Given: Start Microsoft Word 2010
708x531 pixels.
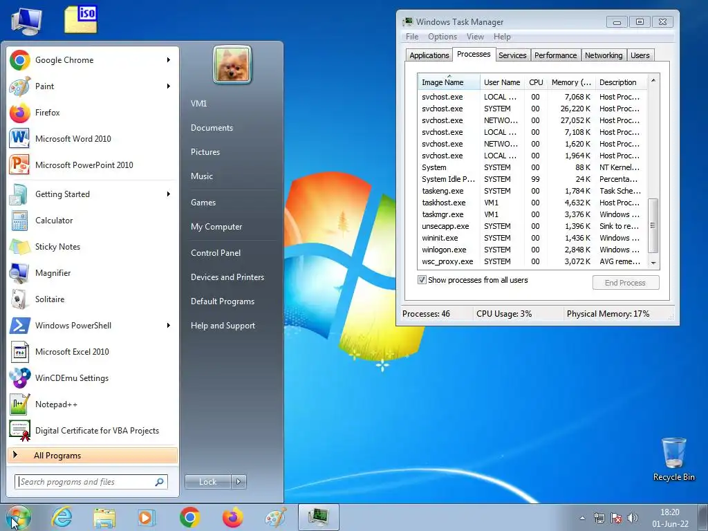Looking at the screenshot, I should [x=93, y=138].
